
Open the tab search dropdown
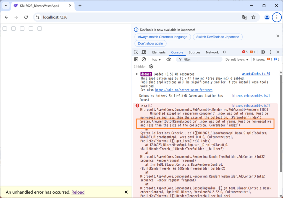click(6, 6)
